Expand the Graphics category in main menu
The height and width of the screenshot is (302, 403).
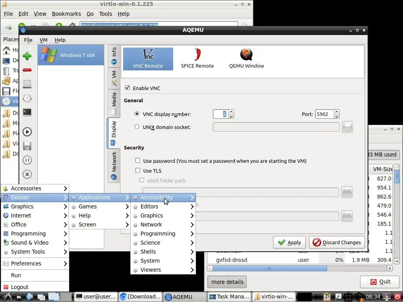click(35, 206)
